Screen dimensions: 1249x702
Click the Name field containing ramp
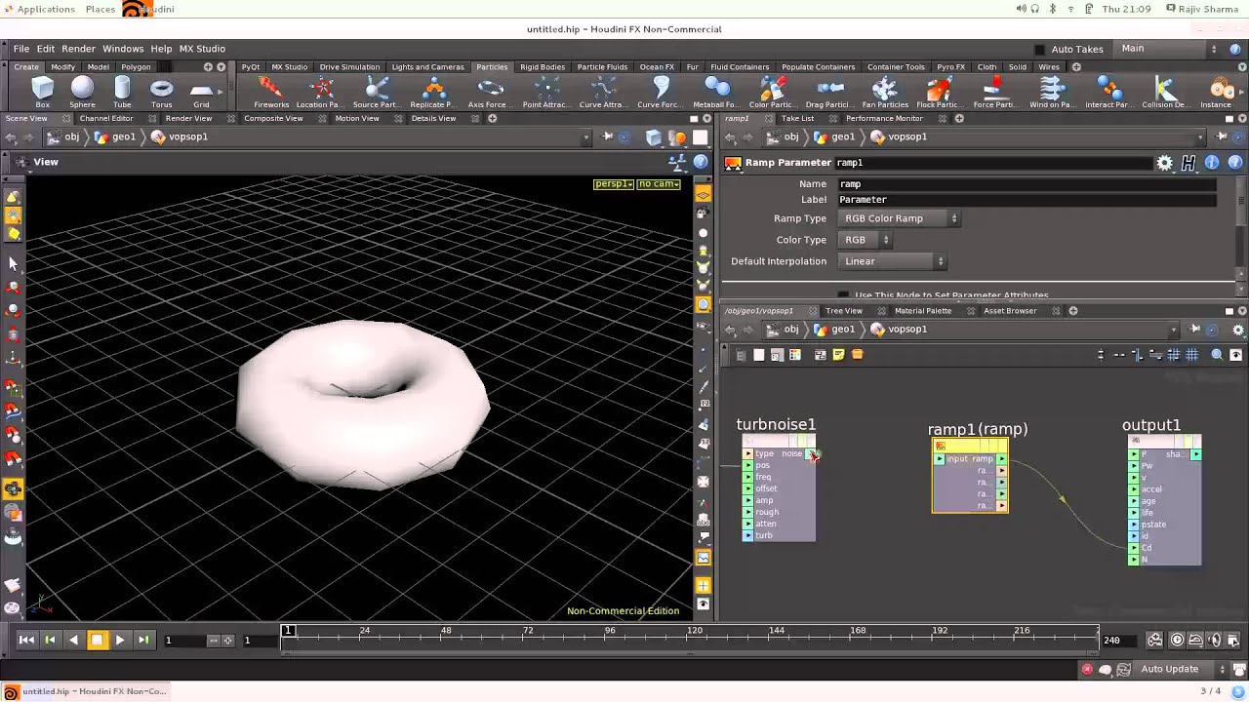pos(1027,184)
